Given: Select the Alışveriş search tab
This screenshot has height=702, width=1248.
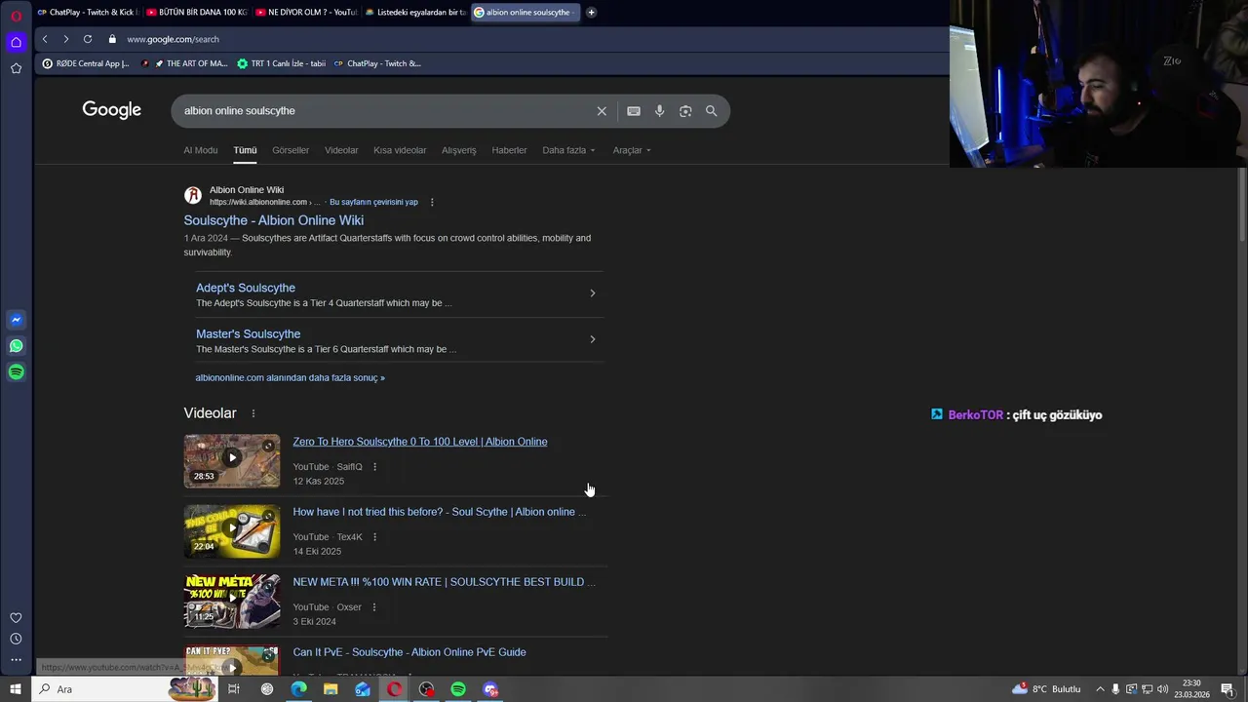Looking at the screenshot, I should 459,150.
